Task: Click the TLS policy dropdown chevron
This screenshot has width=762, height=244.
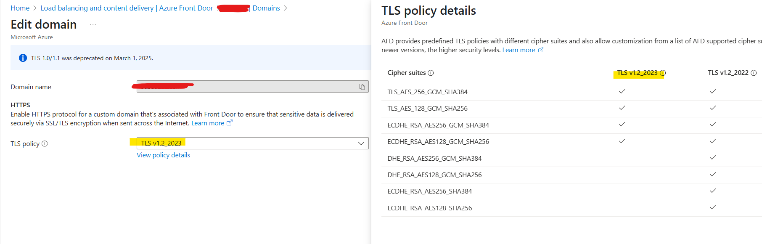Action: (361, 143)
